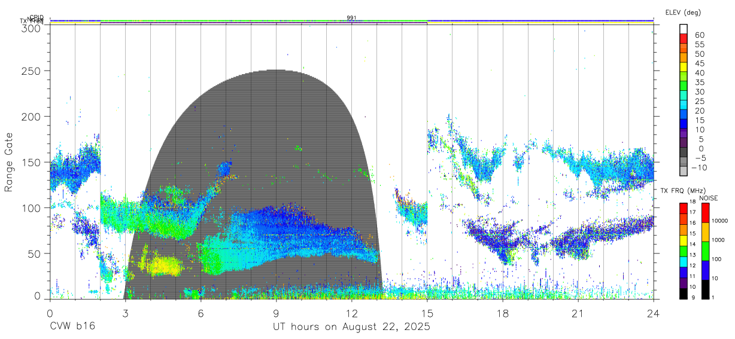
Task: Click the red 17-18 segment of the TX FRQ bar
Action: 684,207
